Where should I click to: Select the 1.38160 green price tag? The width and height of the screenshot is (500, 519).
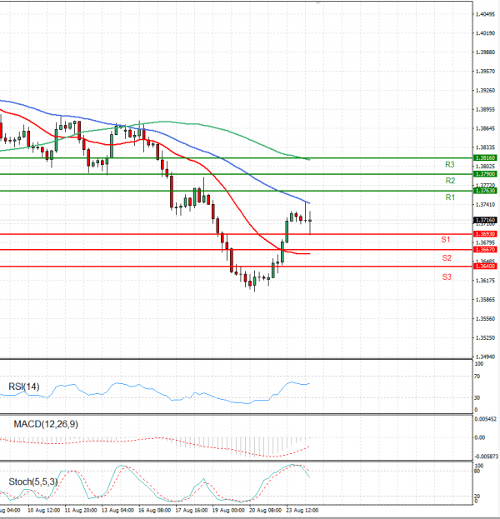pos(486,158)
